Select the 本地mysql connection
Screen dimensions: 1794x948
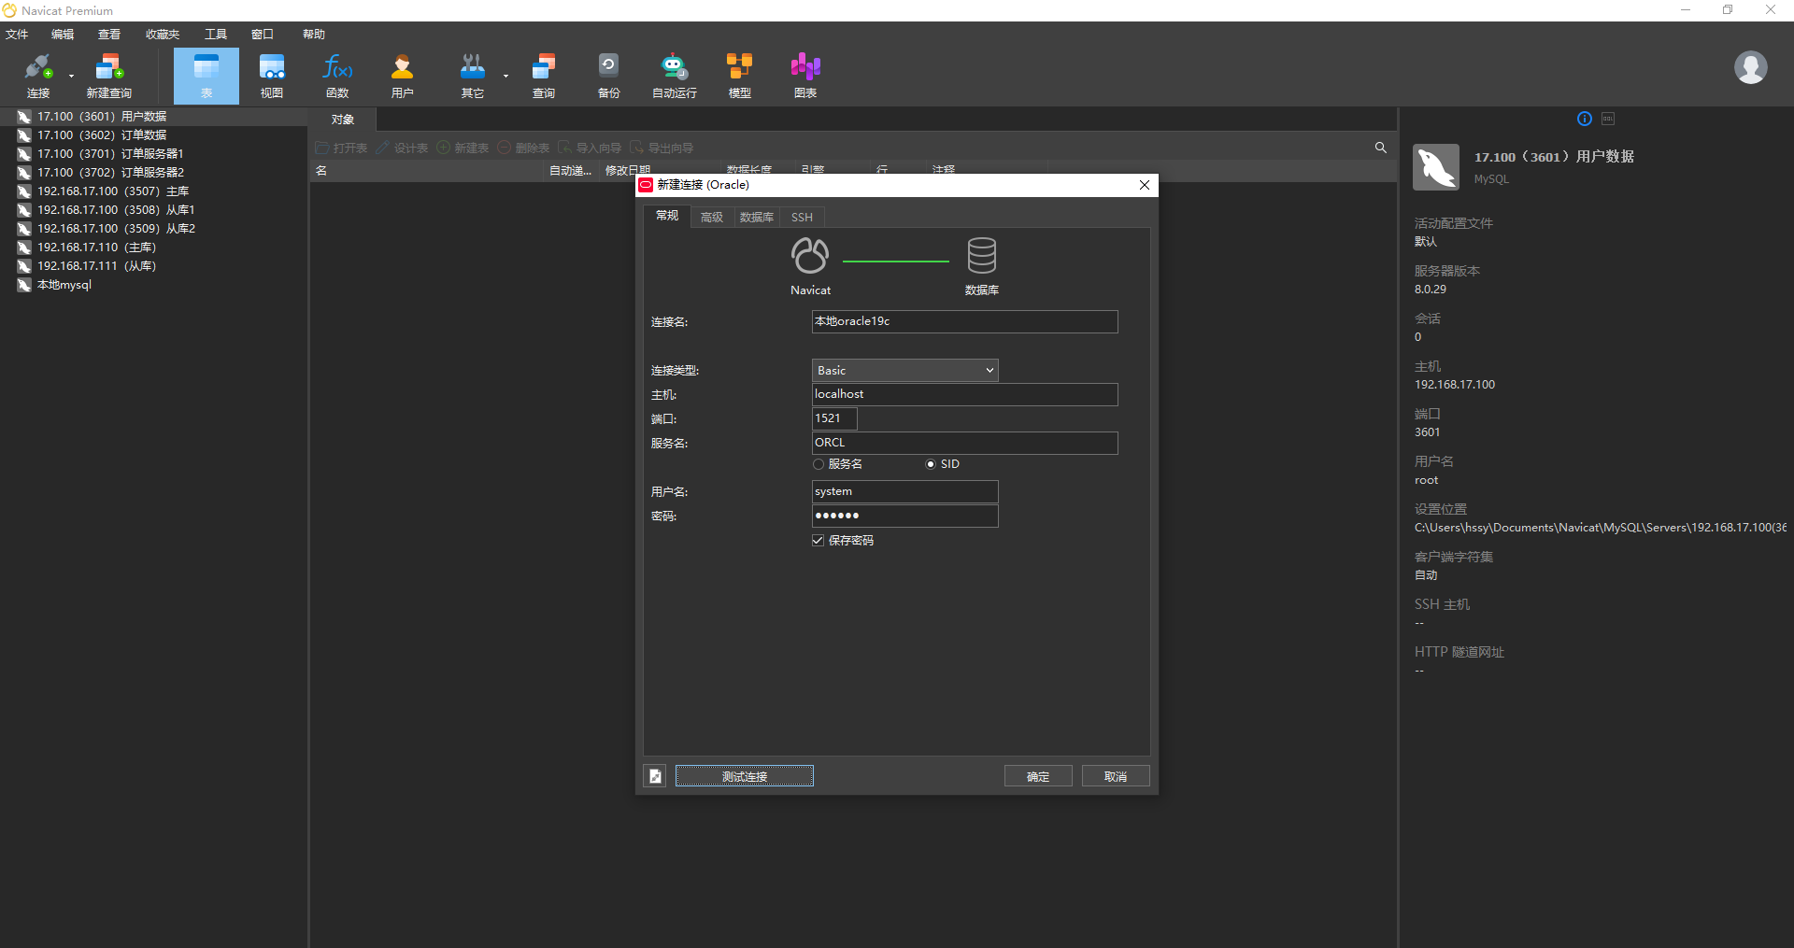click(153, 285)
